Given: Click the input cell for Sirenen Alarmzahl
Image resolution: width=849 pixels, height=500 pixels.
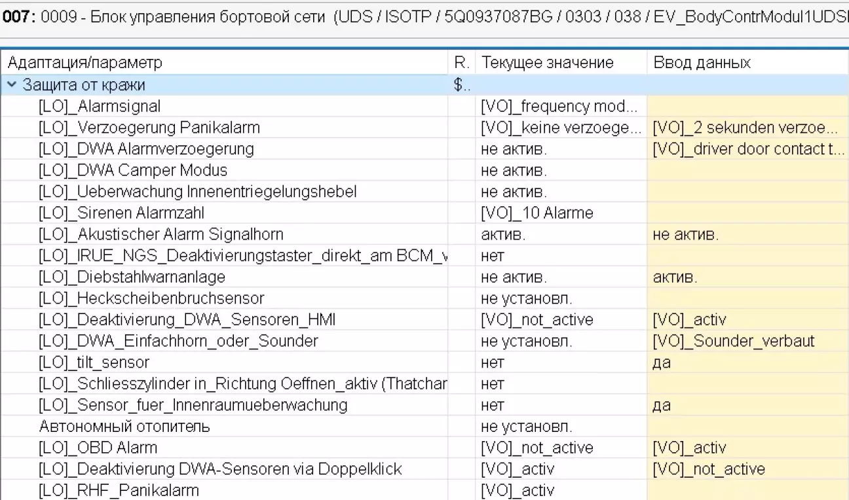Looking at the screenshot, I should [x=747, y=213].
